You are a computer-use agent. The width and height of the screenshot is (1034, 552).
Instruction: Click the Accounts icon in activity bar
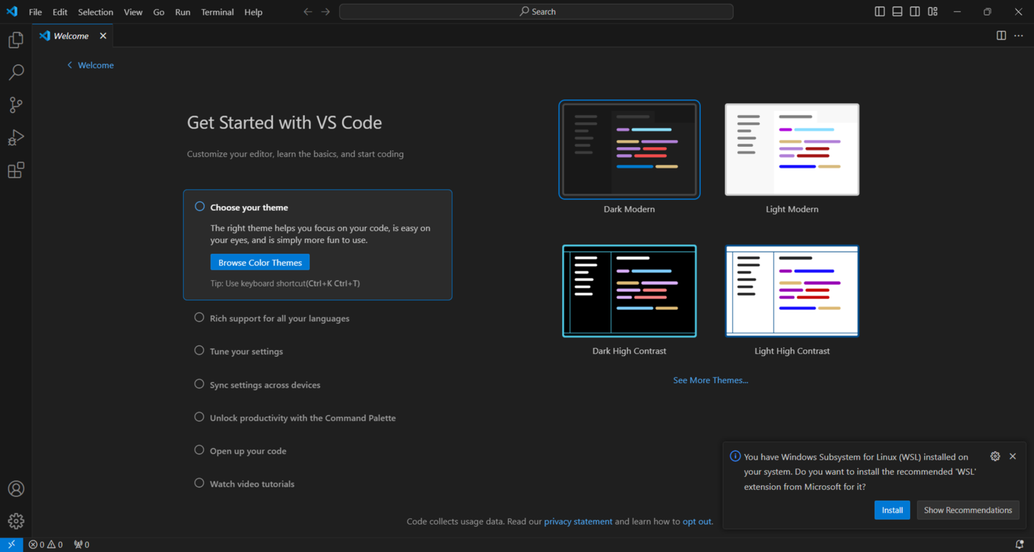pyautogui.click(x=15, y=488)
